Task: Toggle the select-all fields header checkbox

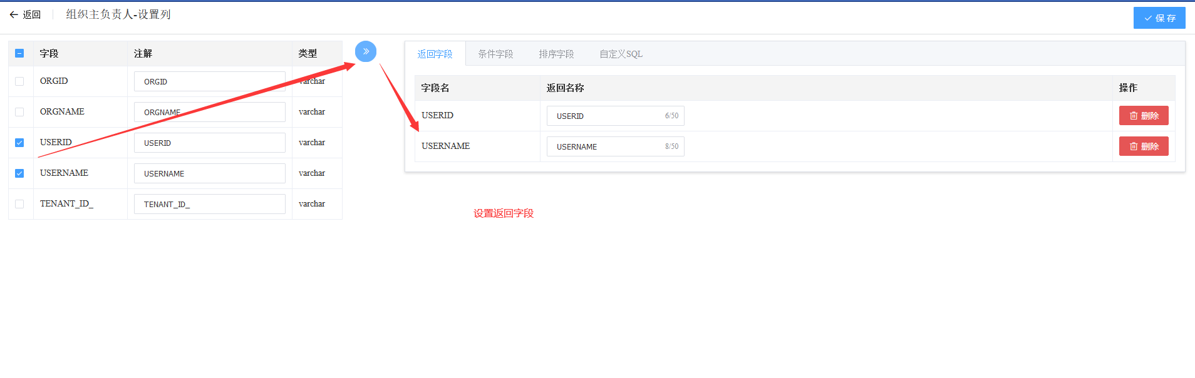Action: point(19,54)
